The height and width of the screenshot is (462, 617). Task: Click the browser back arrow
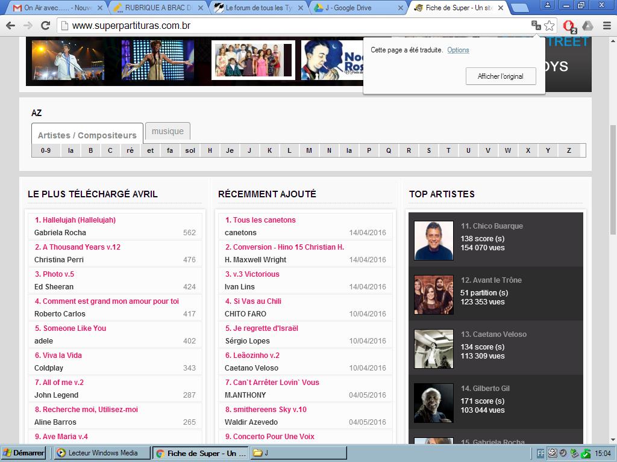tap(10, 25)
